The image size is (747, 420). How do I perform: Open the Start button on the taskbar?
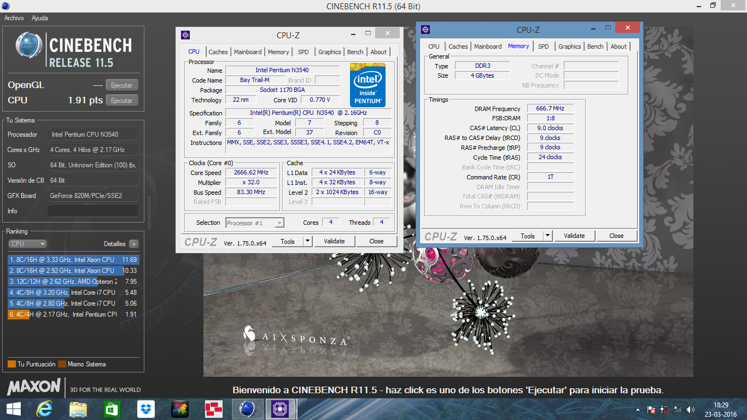pyautogui.click(x=14, y=409)
